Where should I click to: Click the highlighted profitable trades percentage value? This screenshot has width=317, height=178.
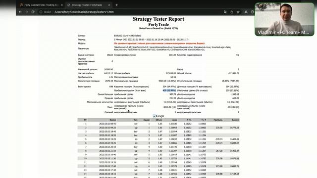(169, 90)
